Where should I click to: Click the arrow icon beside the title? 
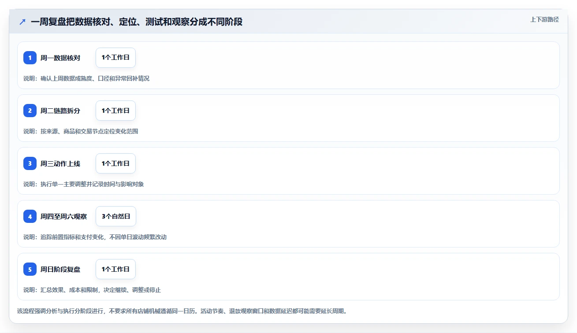[x=22, y=22]
